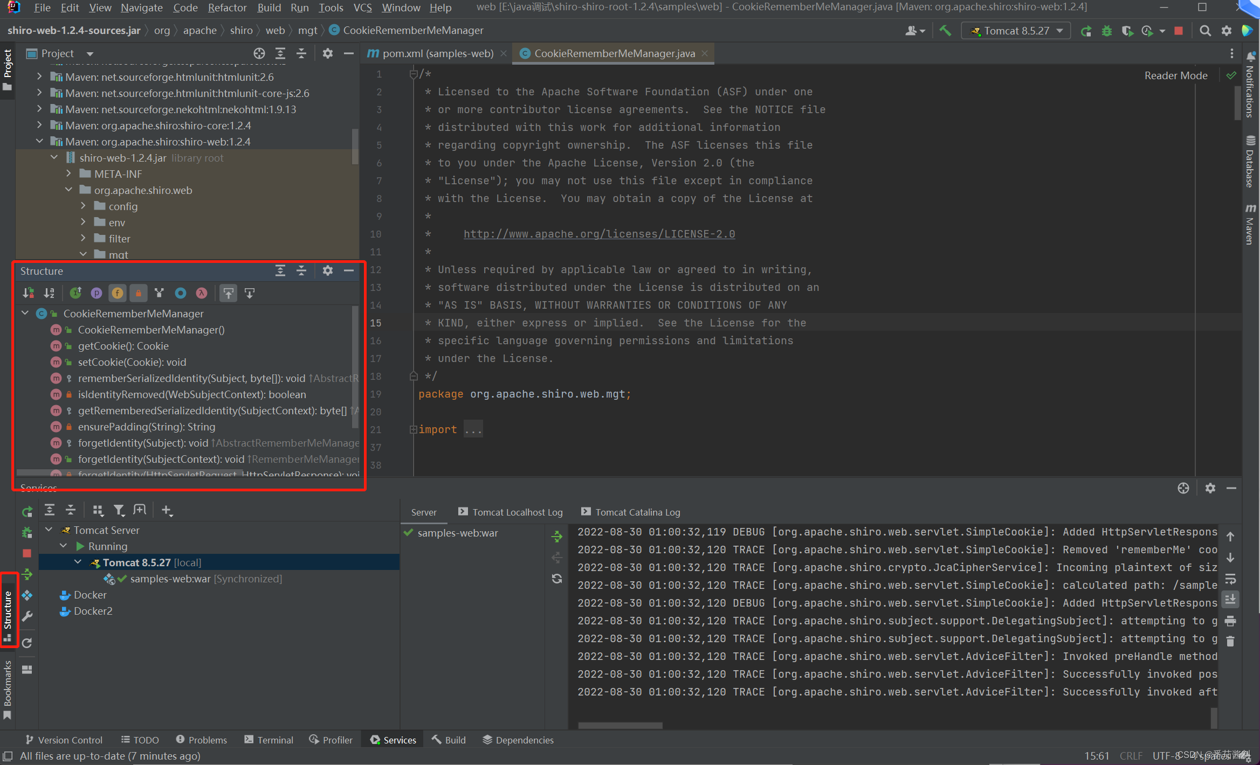Rerun Tomcat from main toolbar
Viewport: 1260px width, 765px height.
pos(1086,31)
